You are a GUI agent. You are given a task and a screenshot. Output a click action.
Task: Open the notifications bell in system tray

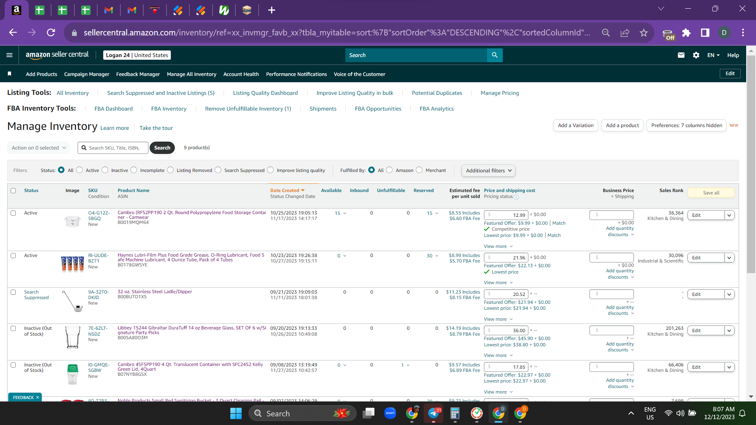(x=742, y=413)
